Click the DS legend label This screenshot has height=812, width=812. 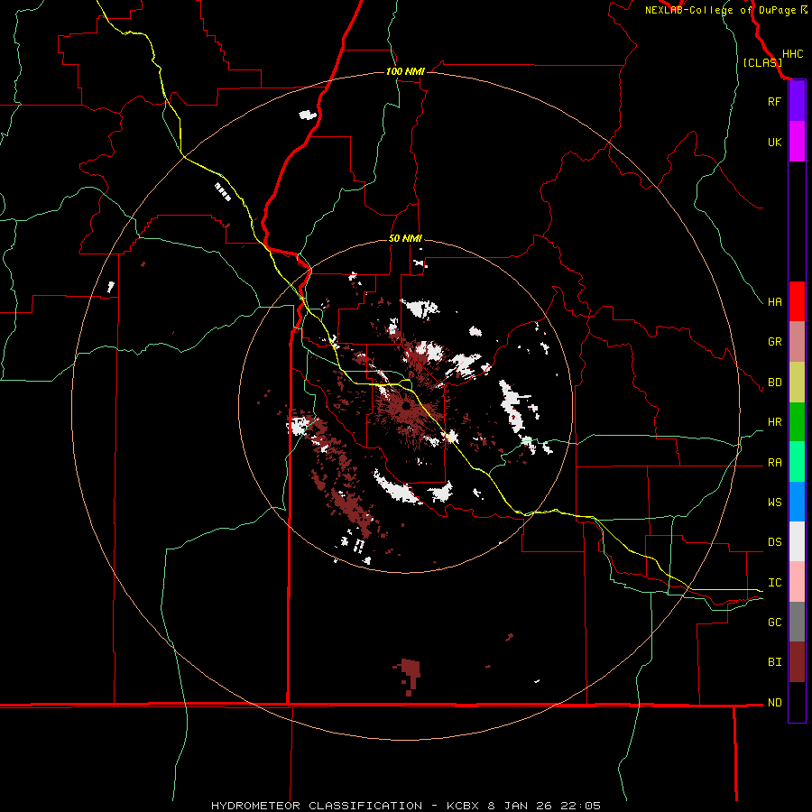pyautogui.click(x=774, y=541)
